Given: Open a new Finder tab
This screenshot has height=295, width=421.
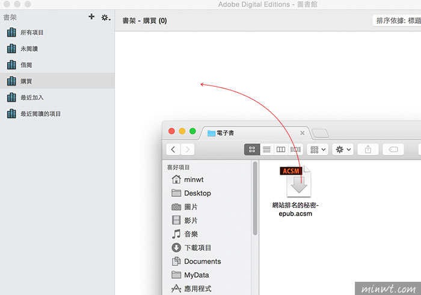Looking at the screenshot, I should (320, 133).
